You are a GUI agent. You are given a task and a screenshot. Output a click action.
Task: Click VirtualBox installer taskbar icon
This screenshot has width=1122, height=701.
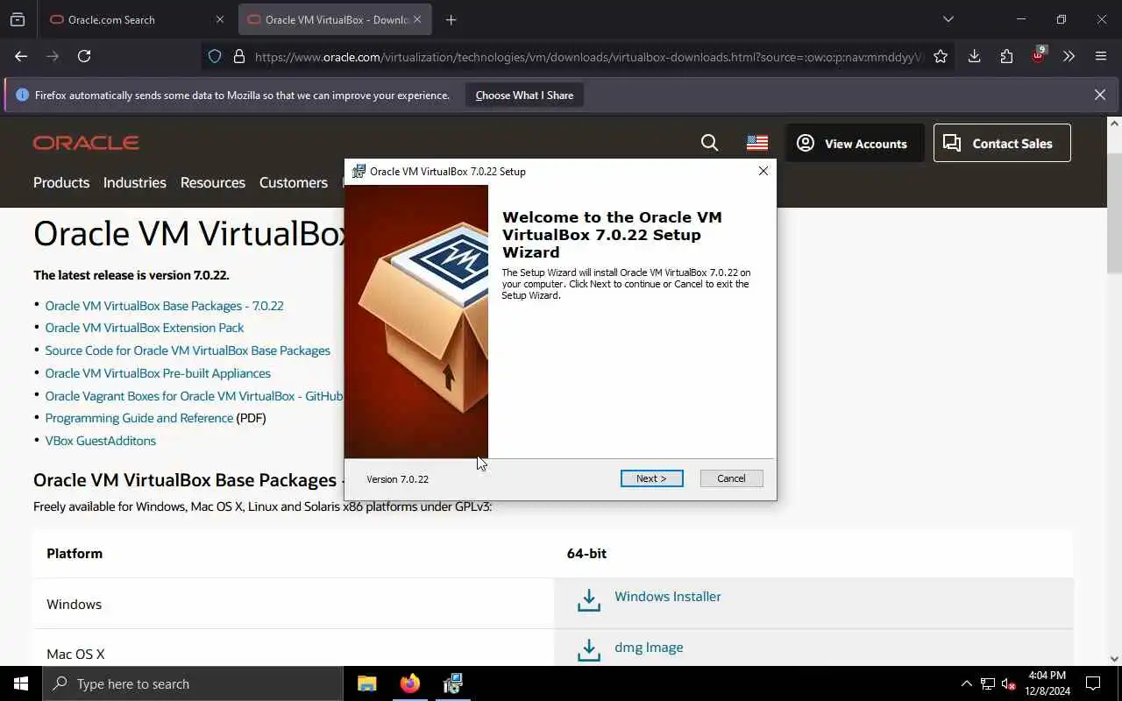pos(452,683)
